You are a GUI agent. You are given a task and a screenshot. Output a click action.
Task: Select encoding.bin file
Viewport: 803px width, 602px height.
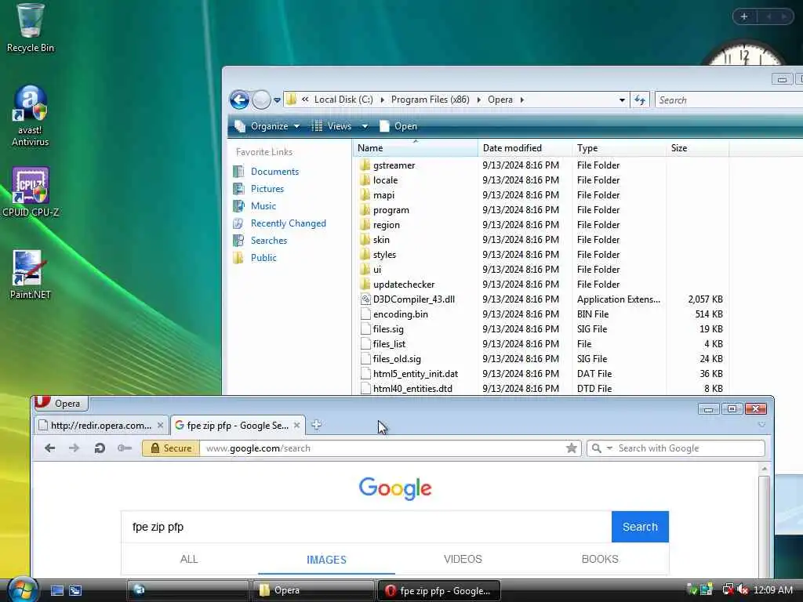pos(401,314)
